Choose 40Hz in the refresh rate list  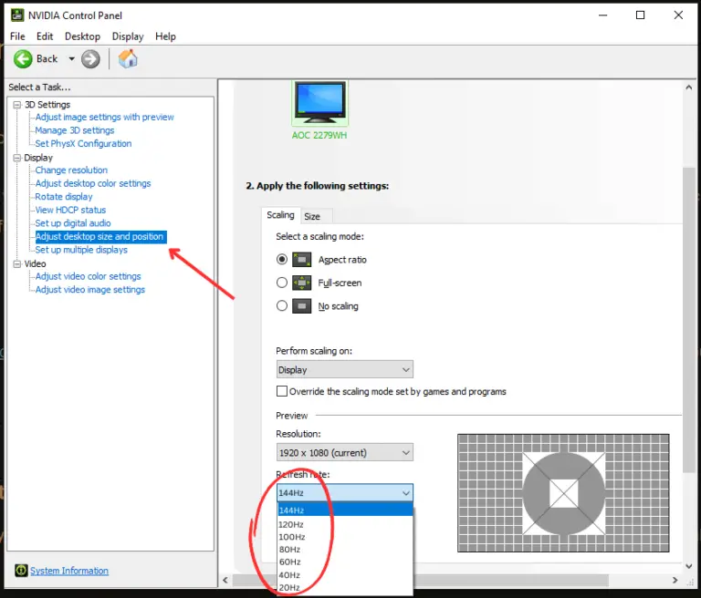(345, 575)
